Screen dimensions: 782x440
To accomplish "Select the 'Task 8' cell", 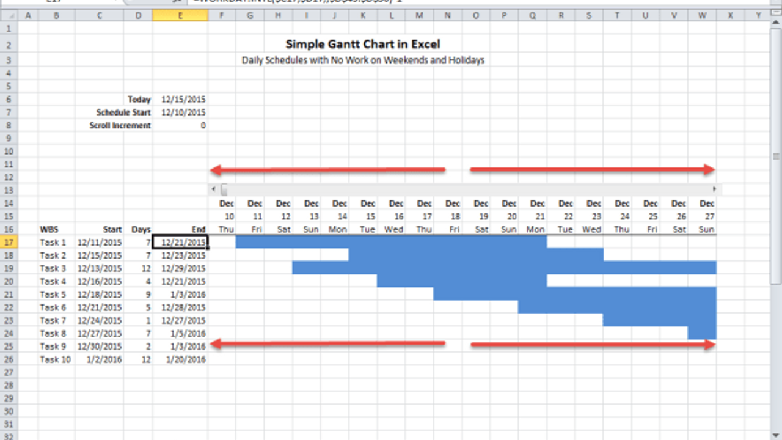I will point(56,333).
